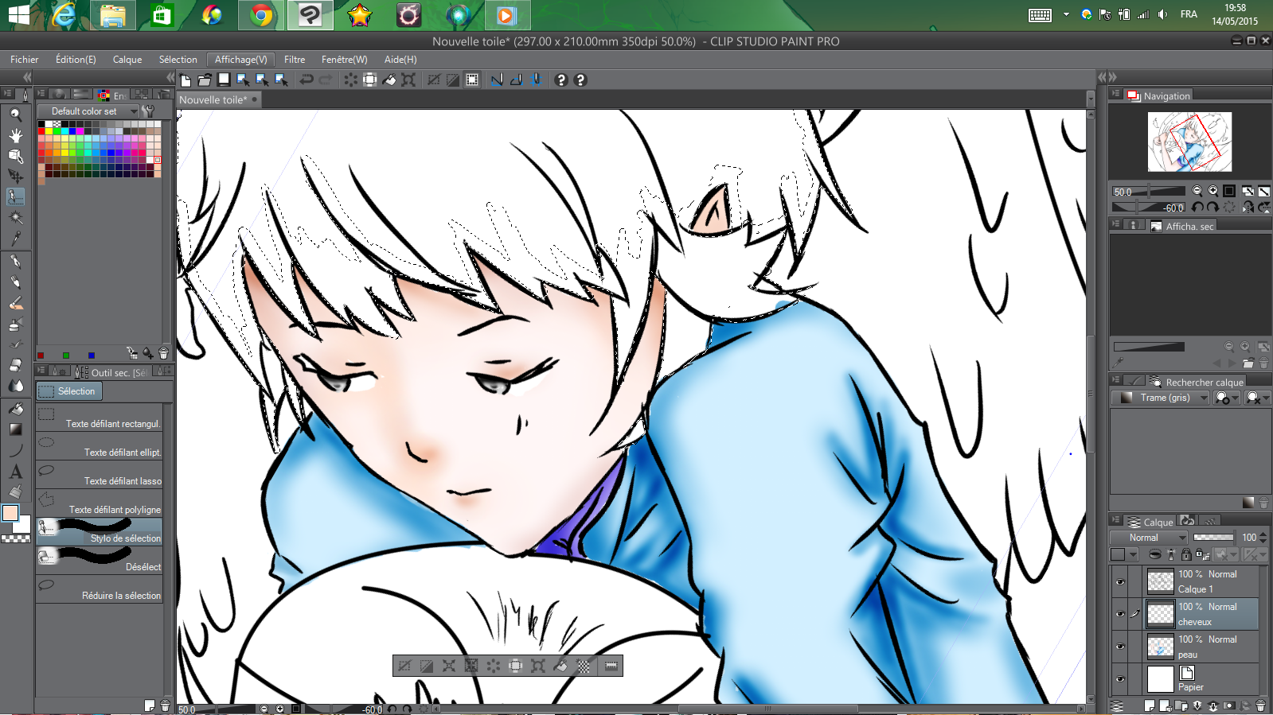1273x715 pixels.
Task: Choose Texte défilant rectangul. sub tool
Action: point(100,418)
